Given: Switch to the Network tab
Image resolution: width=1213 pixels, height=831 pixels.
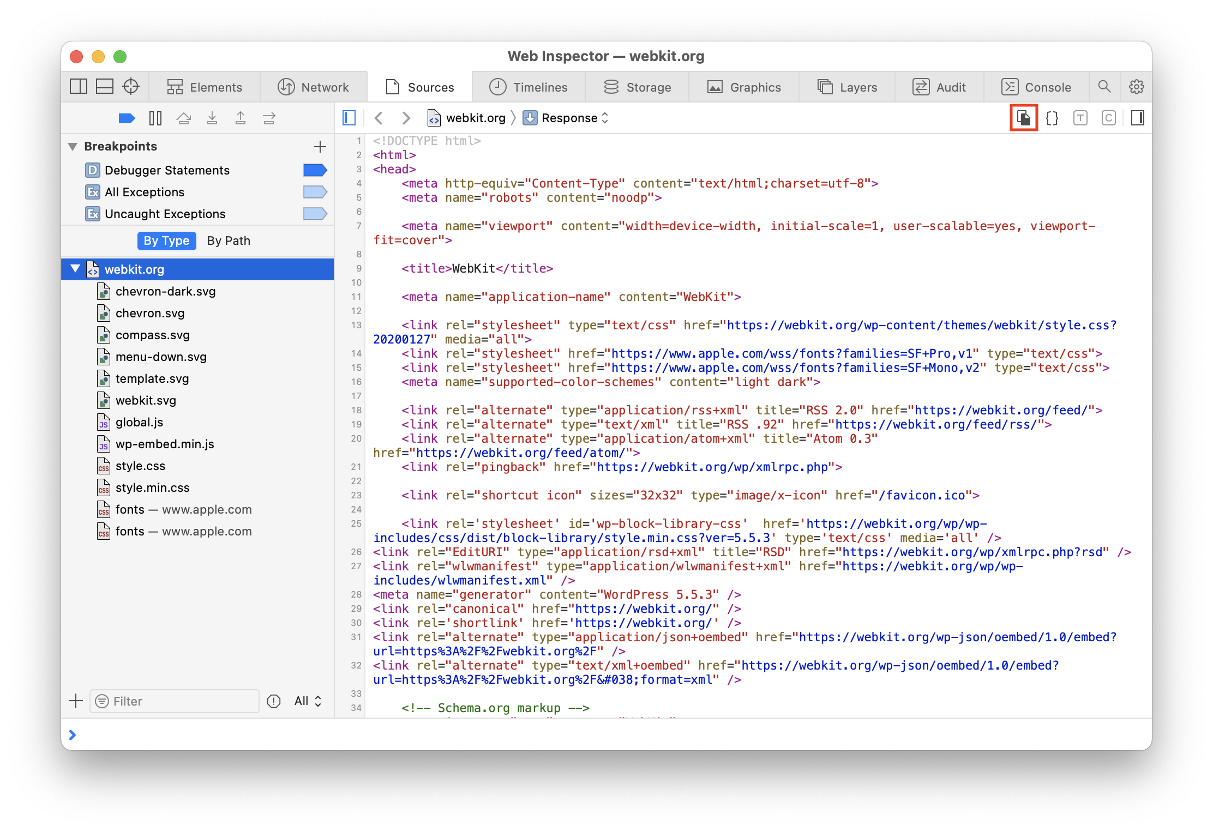Looking at the screenshot, I should (x=315, y=87).
